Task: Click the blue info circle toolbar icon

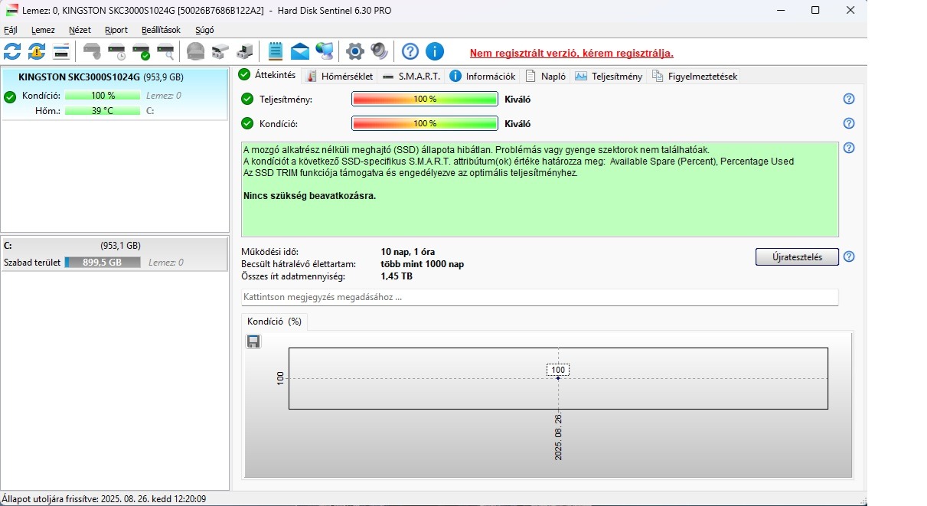Action: click(x=435, y=51)
